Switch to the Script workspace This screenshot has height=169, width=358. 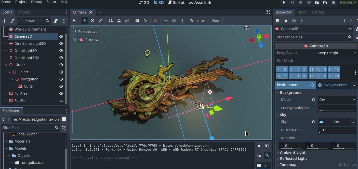(176, 3)
